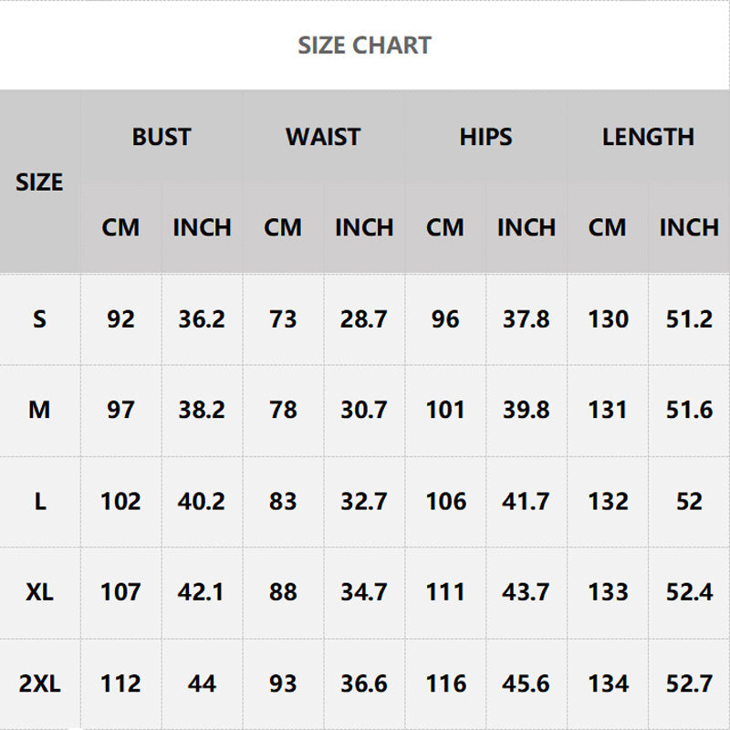Click the size 2XL bust inch value 44

coord(202,684)
